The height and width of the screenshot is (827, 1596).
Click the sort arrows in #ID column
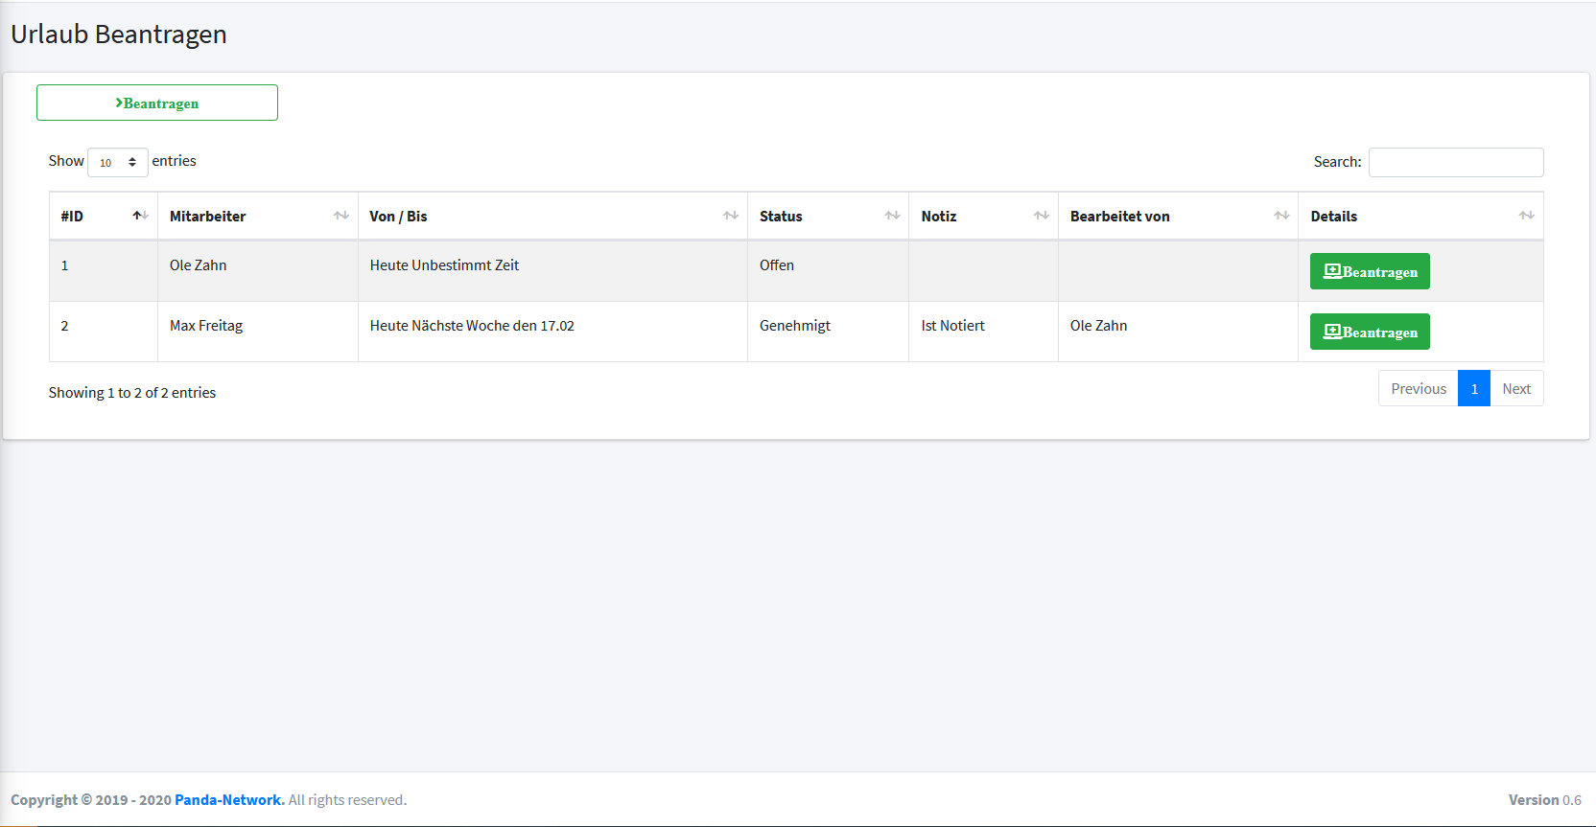click(140, 216)
